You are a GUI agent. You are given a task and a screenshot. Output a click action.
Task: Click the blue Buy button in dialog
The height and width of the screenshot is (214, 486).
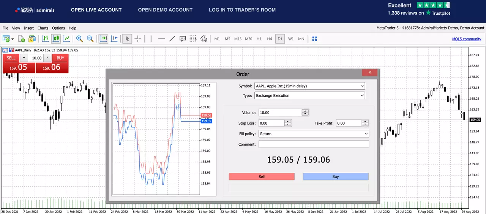click(x=336, y=177)
